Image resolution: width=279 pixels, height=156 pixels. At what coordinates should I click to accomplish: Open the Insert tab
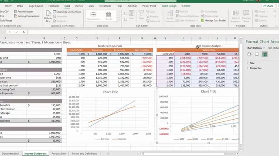point(8,6)
